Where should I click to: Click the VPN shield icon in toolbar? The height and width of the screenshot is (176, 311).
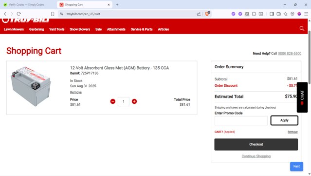tap(293, 14)
